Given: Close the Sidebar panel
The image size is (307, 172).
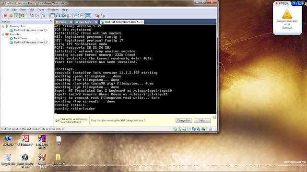Looking at the screenshot, I should (x=51, y=21).
